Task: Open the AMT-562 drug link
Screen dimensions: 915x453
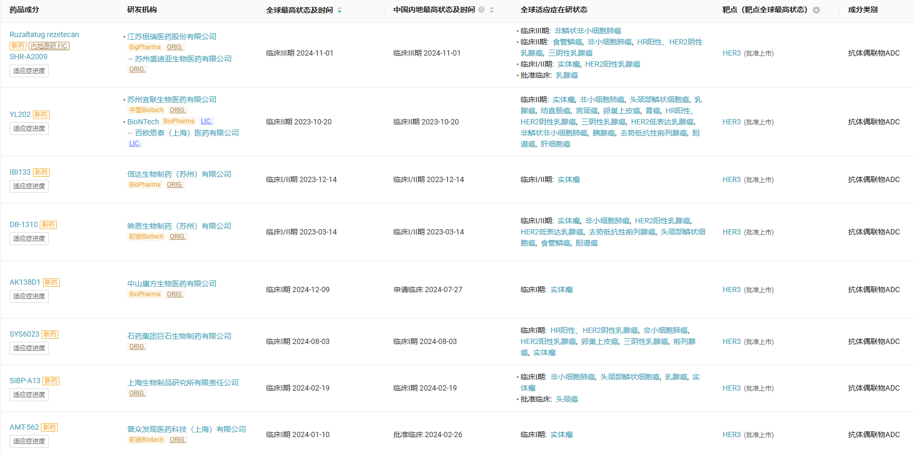Action: (x=24, y=427)
